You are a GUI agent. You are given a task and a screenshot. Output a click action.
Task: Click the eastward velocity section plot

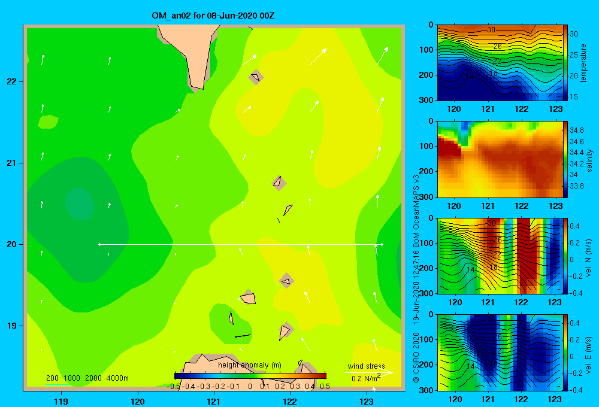coord(500,353)
